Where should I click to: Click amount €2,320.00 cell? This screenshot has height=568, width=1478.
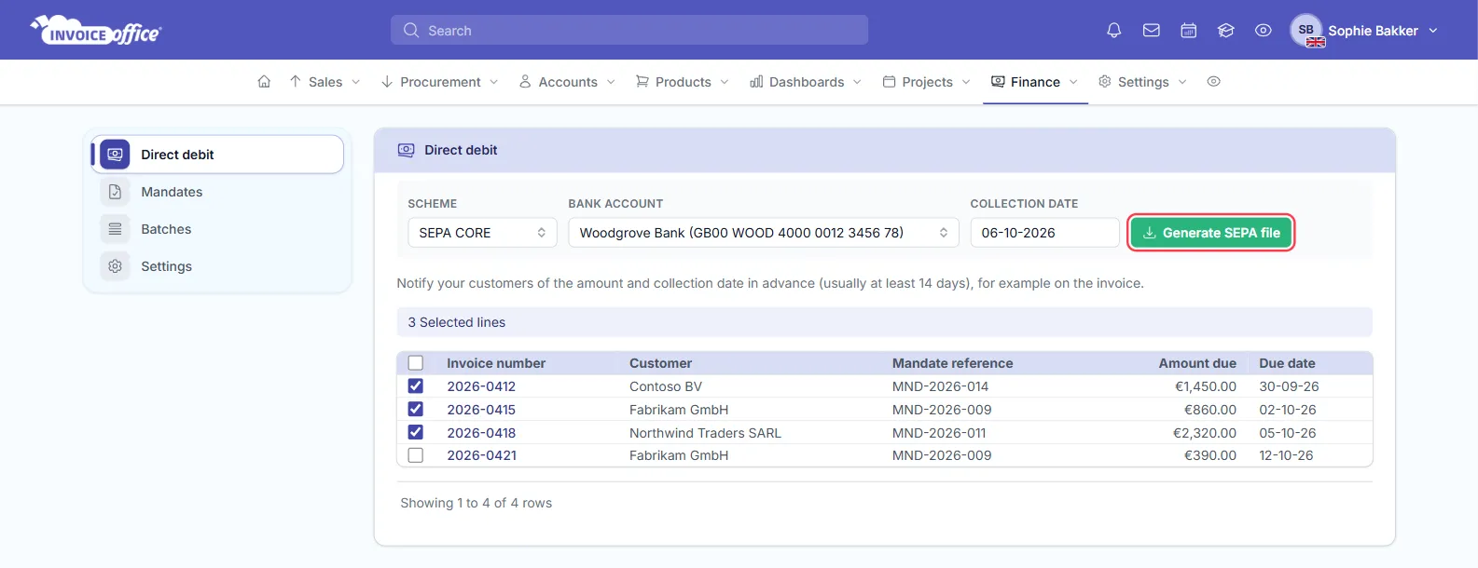1205,433
